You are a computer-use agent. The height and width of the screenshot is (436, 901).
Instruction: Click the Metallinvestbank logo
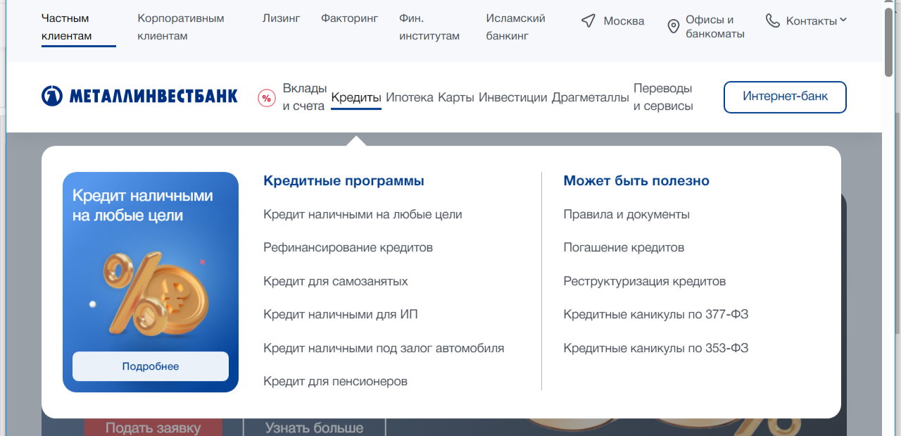(139, 96)
